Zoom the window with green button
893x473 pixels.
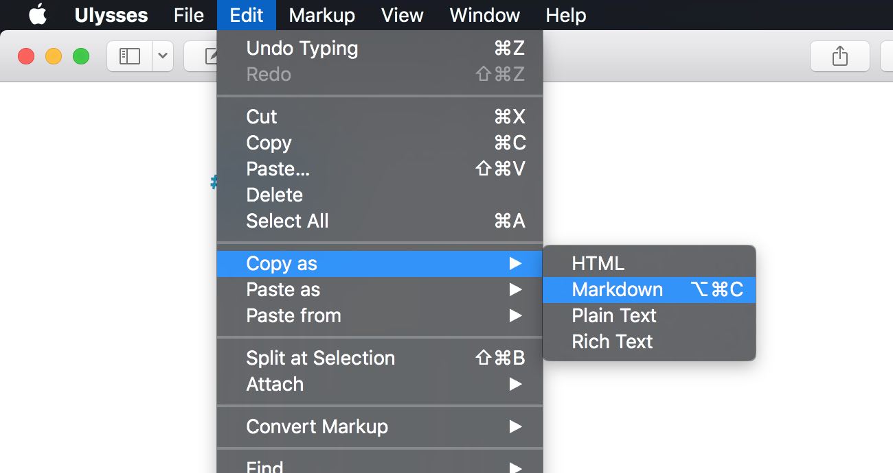pos(81,56)
